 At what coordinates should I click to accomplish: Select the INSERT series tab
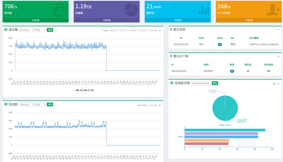tap(114, 31)
